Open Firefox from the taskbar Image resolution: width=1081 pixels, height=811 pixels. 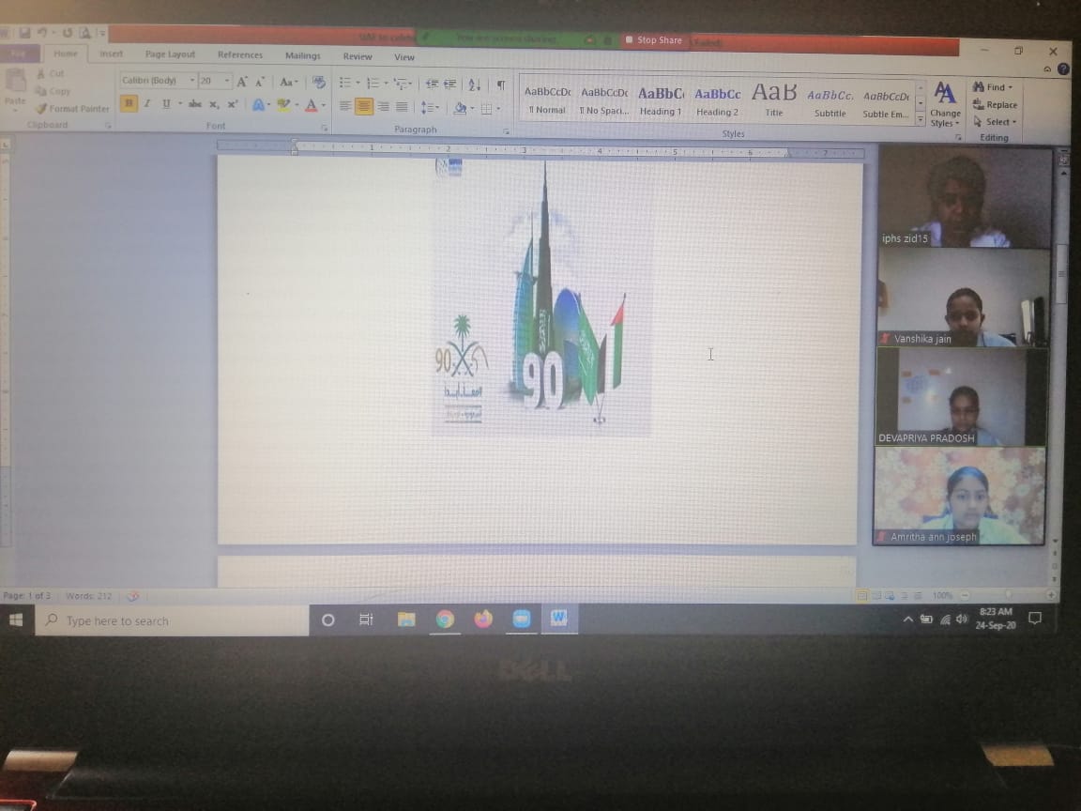click(483, 620)
